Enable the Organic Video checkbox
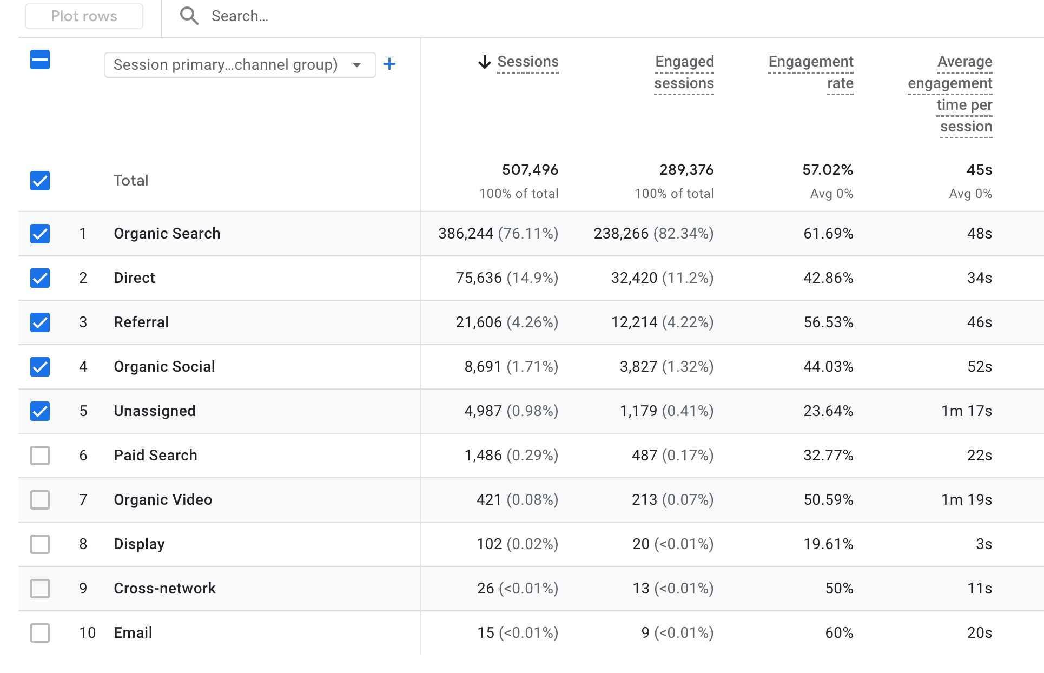The height and width of the screenshot is (673, 1044). (39, 500)
